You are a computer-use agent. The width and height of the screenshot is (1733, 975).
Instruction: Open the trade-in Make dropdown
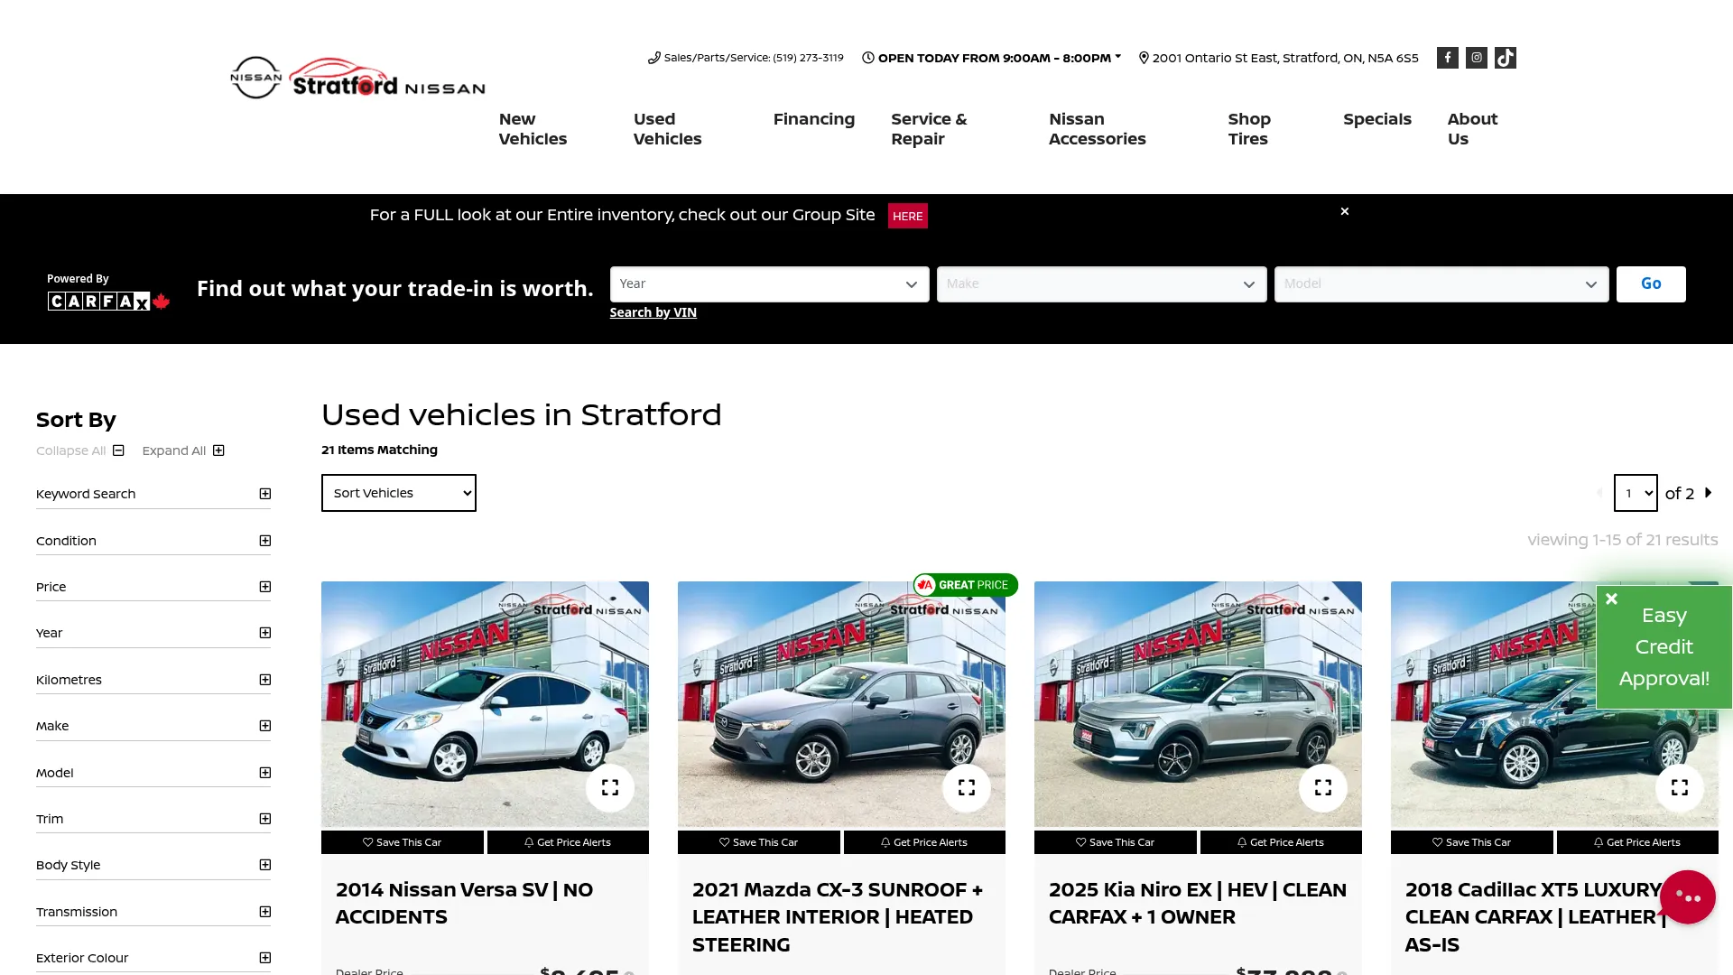(x=1101, y=284)
